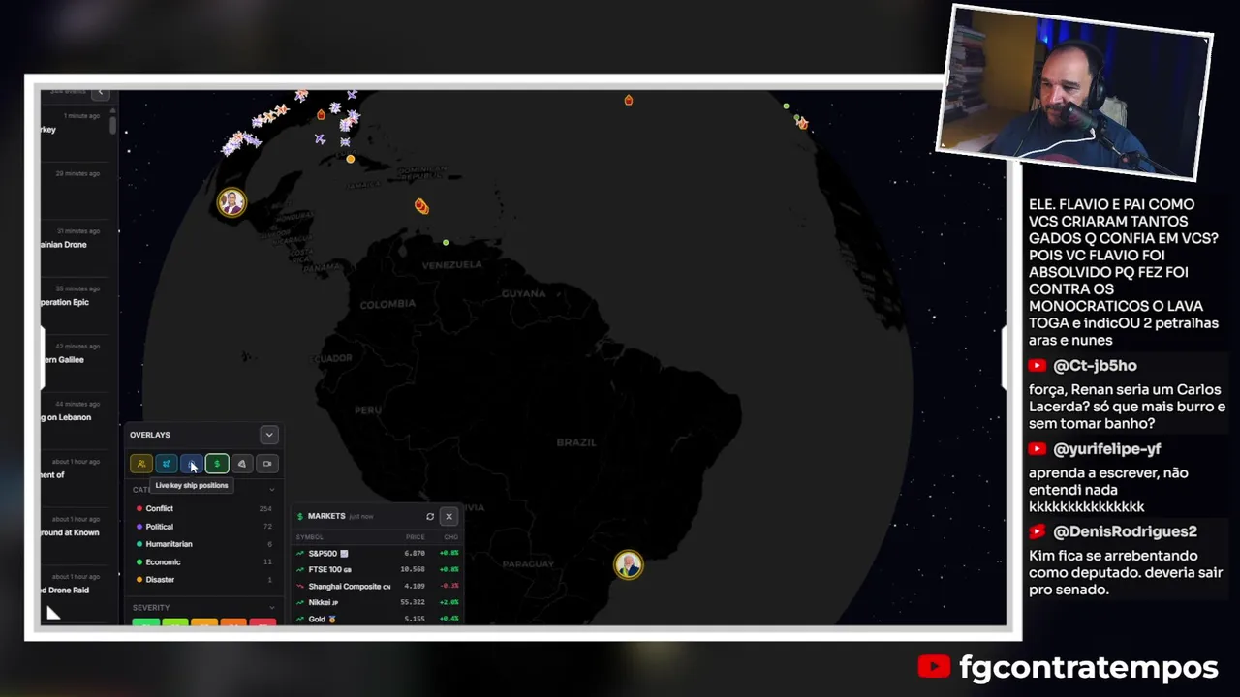
Task: Select the S&P500 market row
Action: point(378,553)
